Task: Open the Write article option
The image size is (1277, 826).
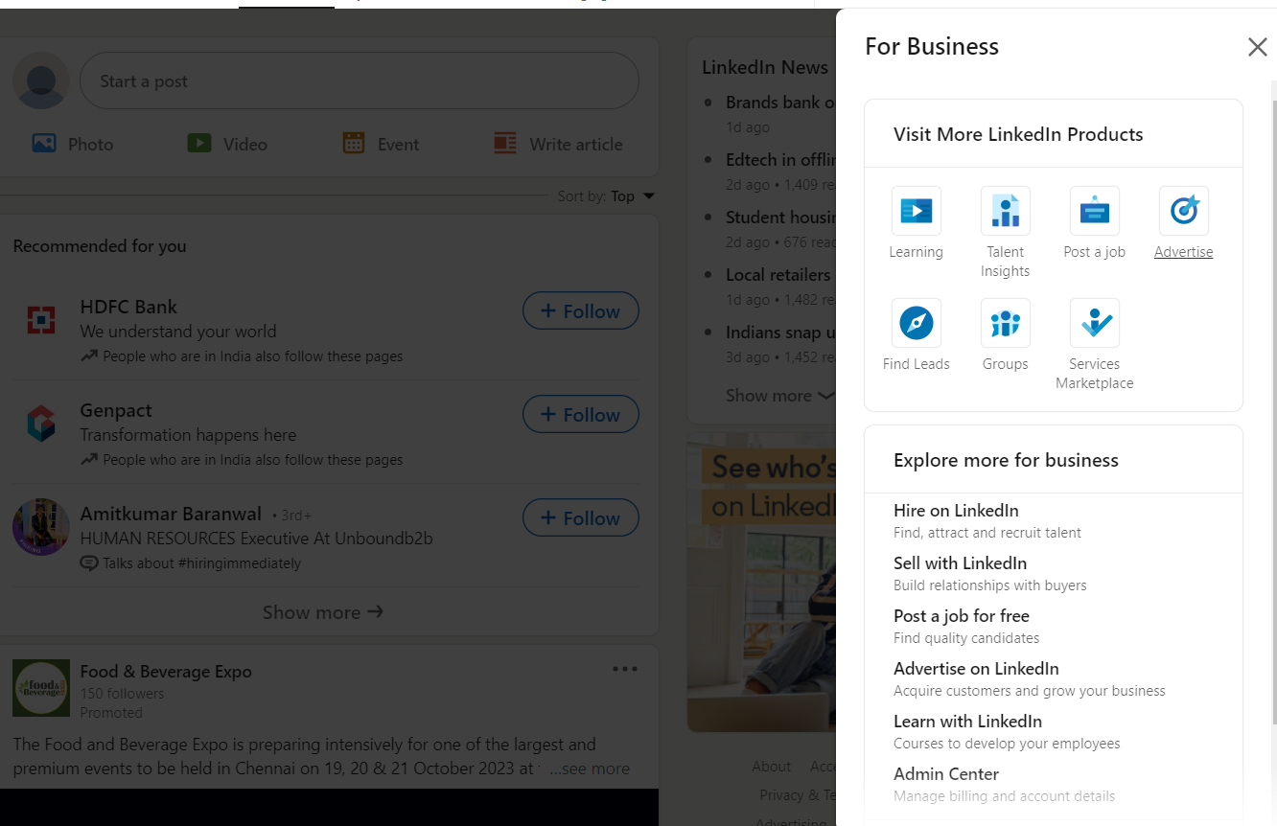Action: click(558, 145)
